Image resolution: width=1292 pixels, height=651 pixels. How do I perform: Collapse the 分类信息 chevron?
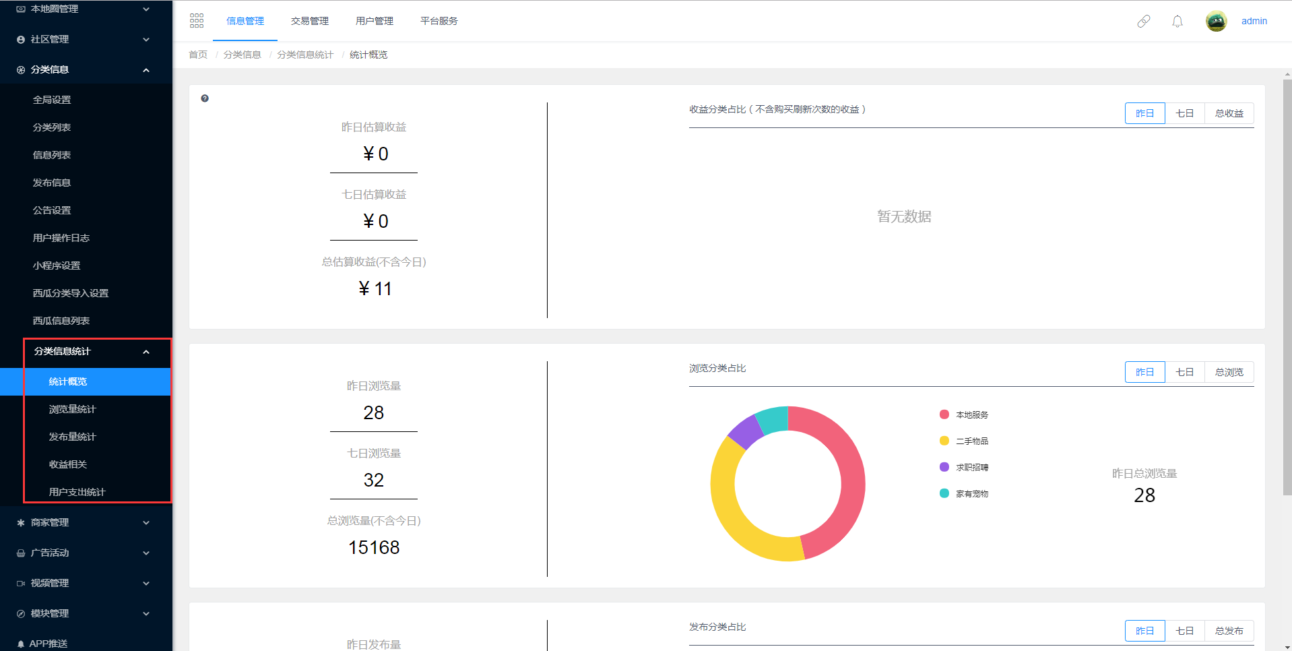tap(146, 70)
